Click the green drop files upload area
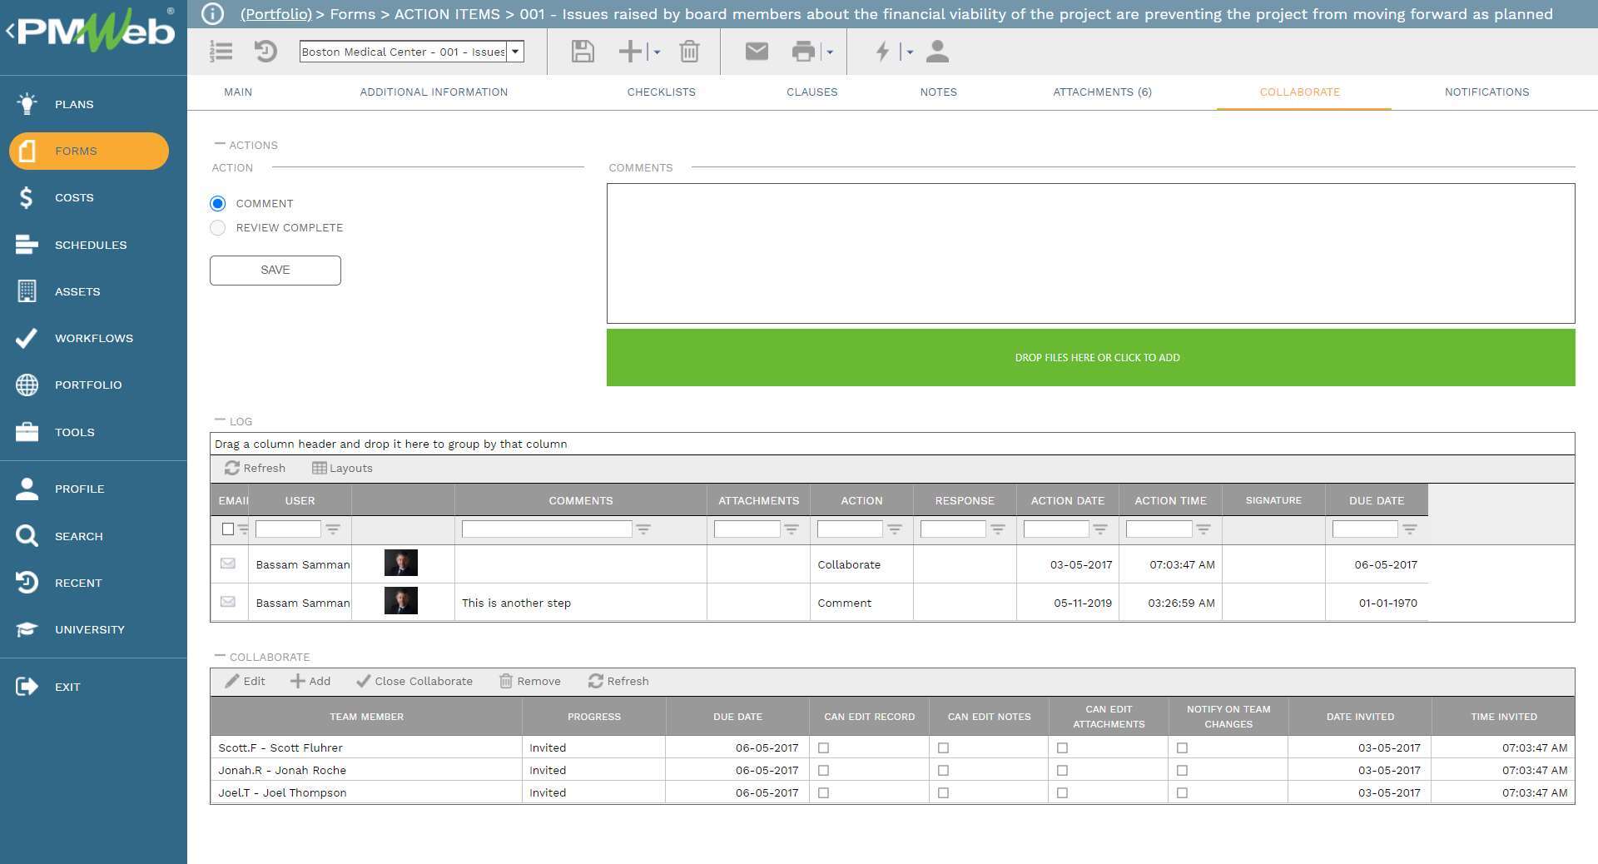 coord(1097,357)
